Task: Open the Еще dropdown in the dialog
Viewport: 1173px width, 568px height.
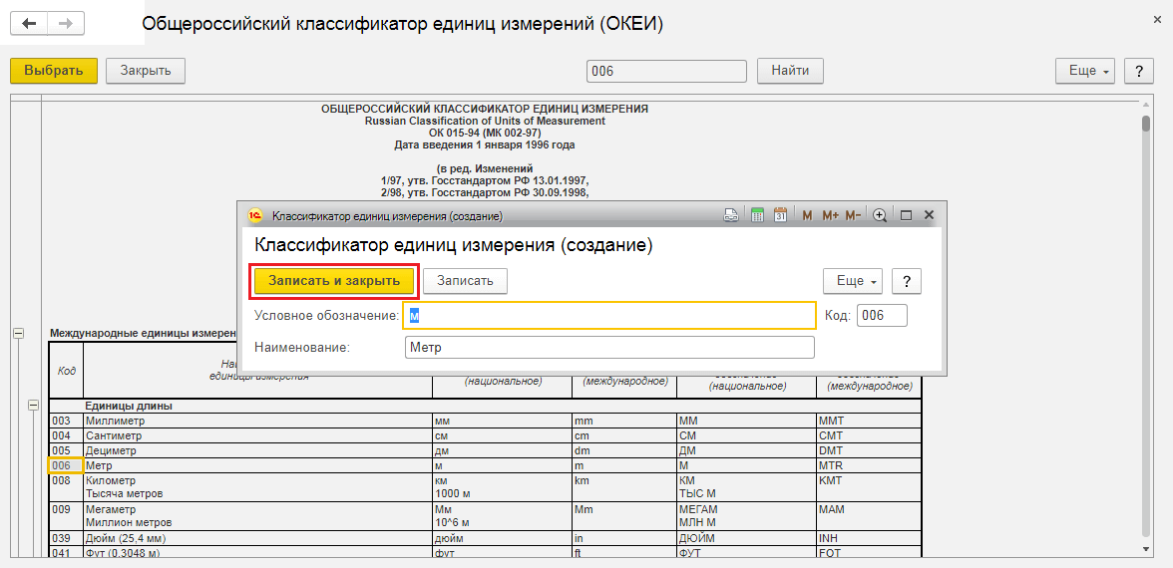Action: [x=853, y=281]
